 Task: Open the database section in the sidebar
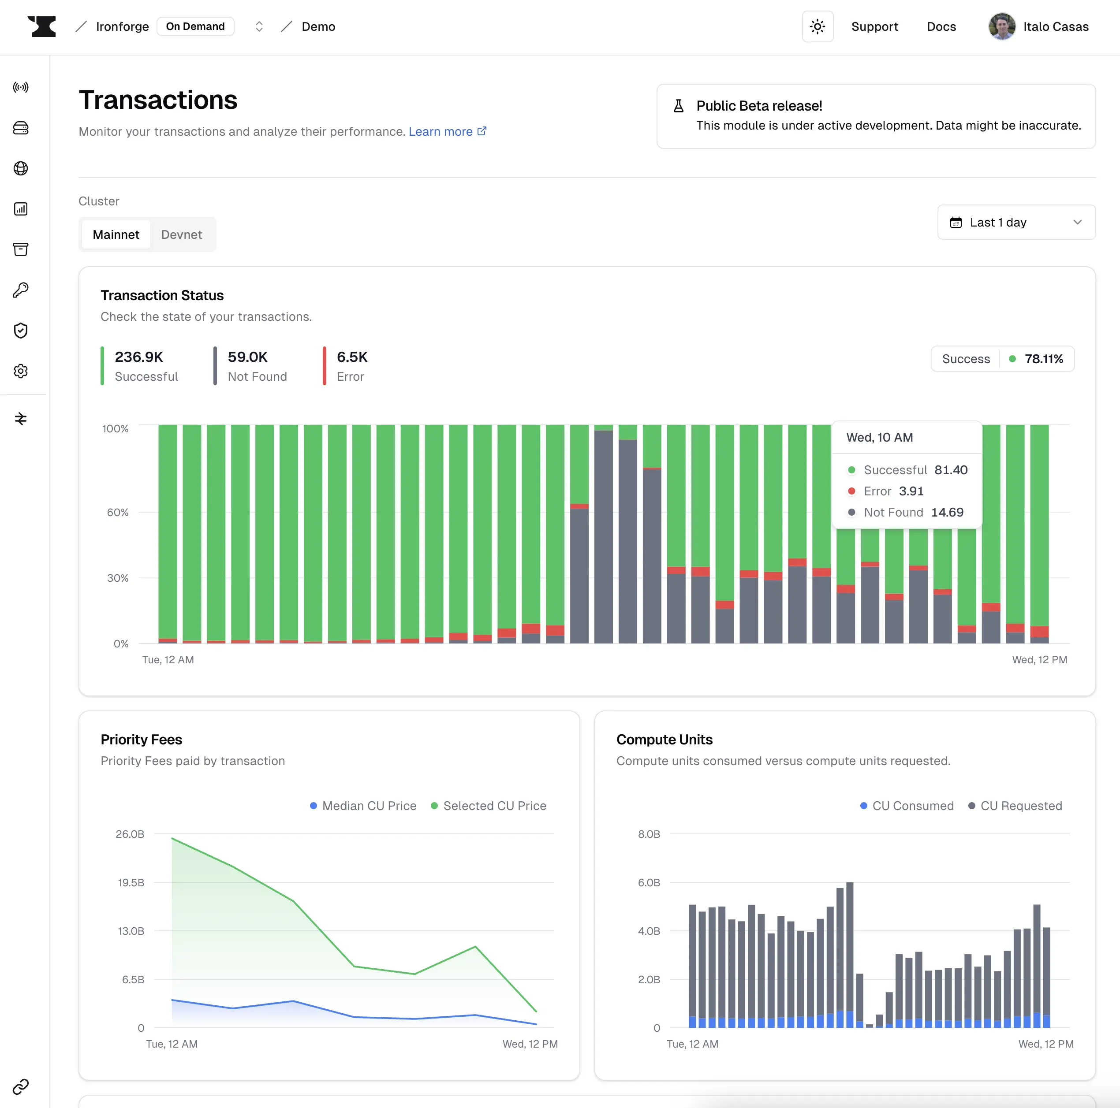[21, 128]
